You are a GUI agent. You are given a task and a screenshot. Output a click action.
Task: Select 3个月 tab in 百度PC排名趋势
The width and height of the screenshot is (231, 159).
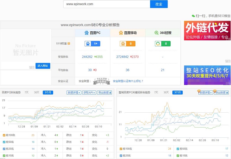coord(48,92)
